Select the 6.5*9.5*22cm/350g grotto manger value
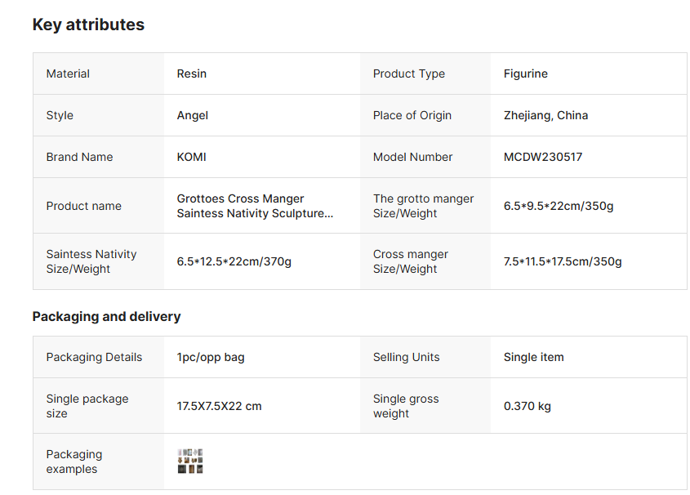Image resolution: width=690 pixels, height=495 pixels. click(559, 206)
